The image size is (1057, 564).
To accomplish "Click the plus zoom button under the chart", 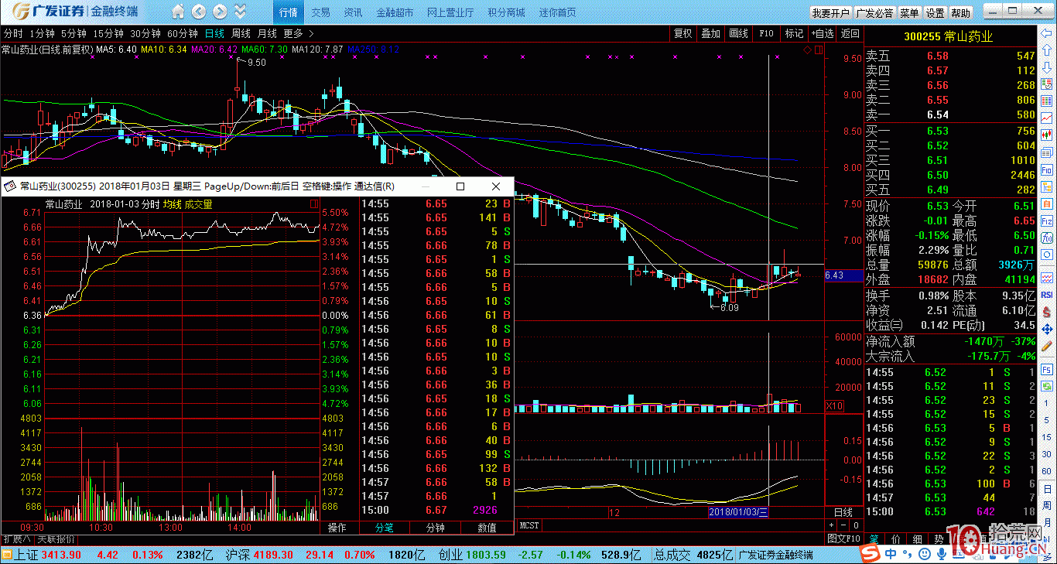I will 832,525.
